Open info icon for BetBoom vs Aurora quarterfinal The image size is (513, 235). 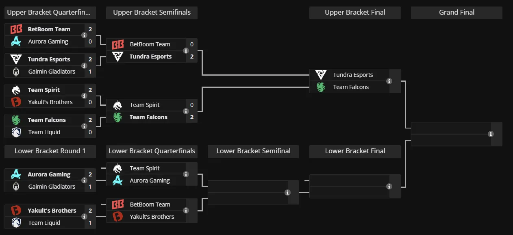tap(85, 35)
